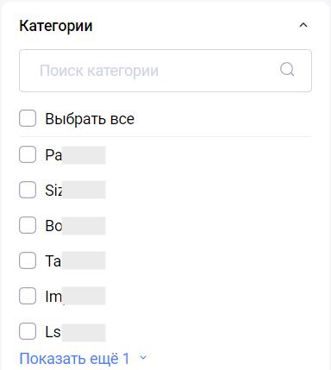Open the Показать ещё 1 link
This screenshot has width=331, height=370.
pos(74,359)
